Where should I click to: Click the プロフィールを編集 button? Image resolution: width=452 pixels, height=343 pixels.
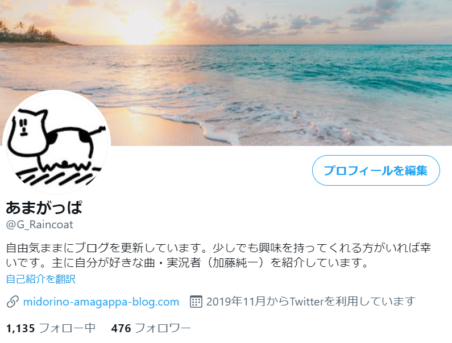[376, 170]
